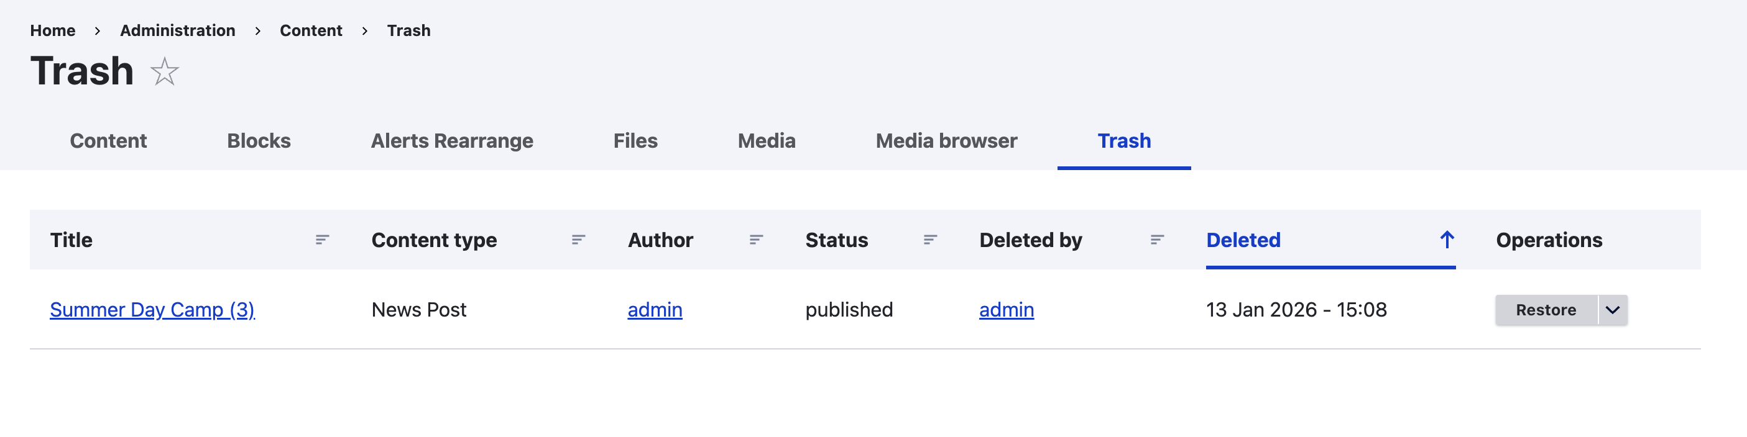
Task: Toggle the Deleted column sort arrow
Action: tap(1447, 240)
